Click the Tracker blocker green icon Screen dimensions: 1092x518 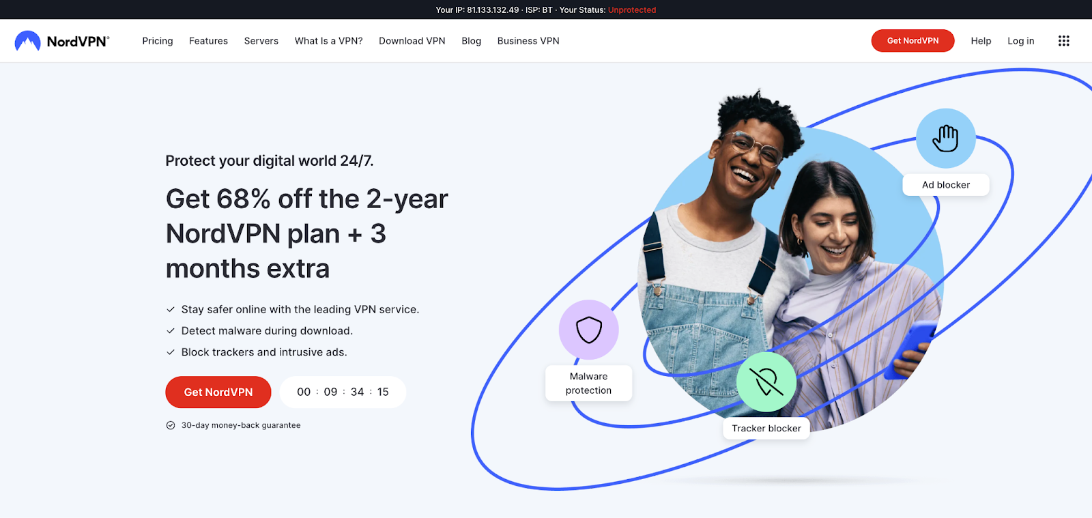point(766,382)
